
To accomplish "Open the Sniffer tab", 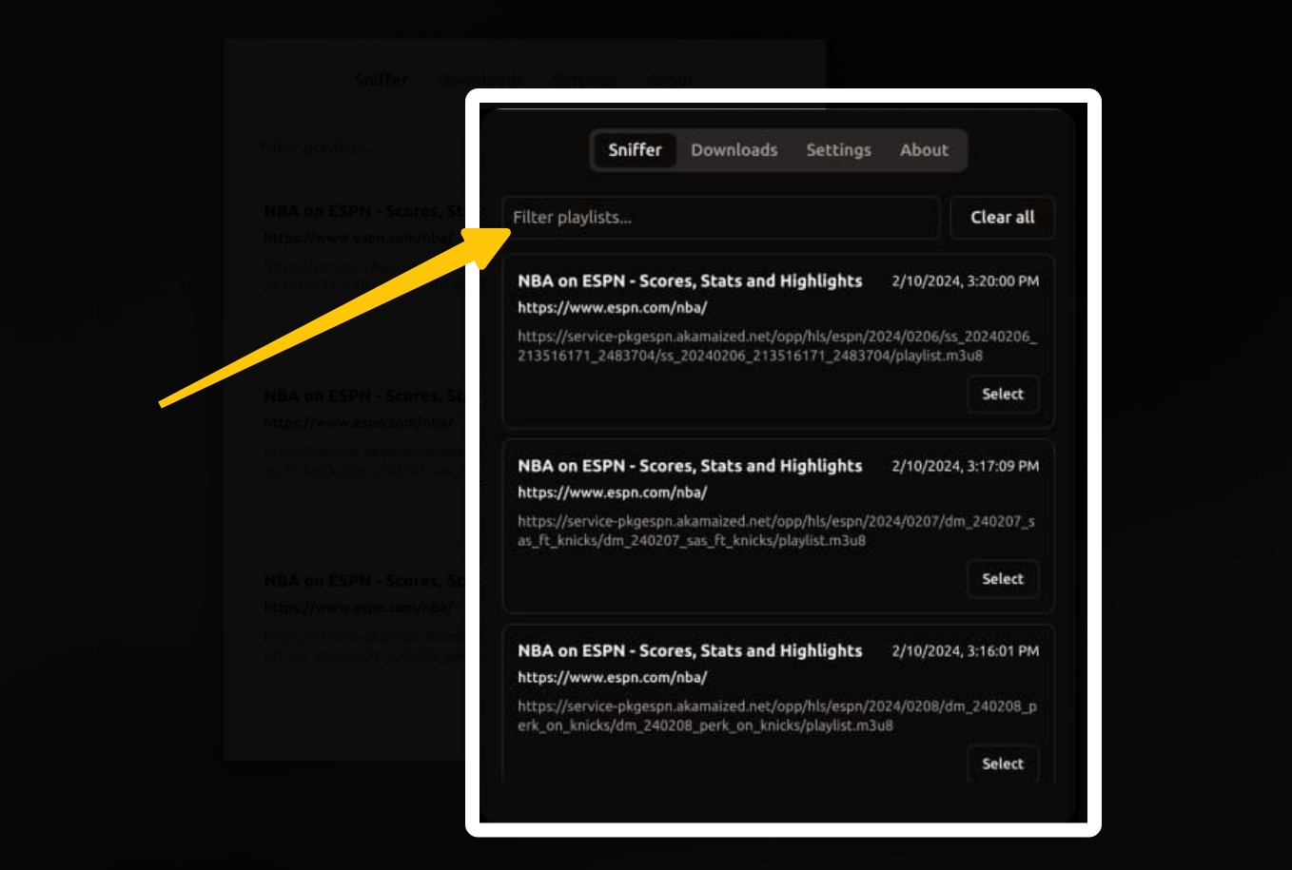I will click(635, 150).
